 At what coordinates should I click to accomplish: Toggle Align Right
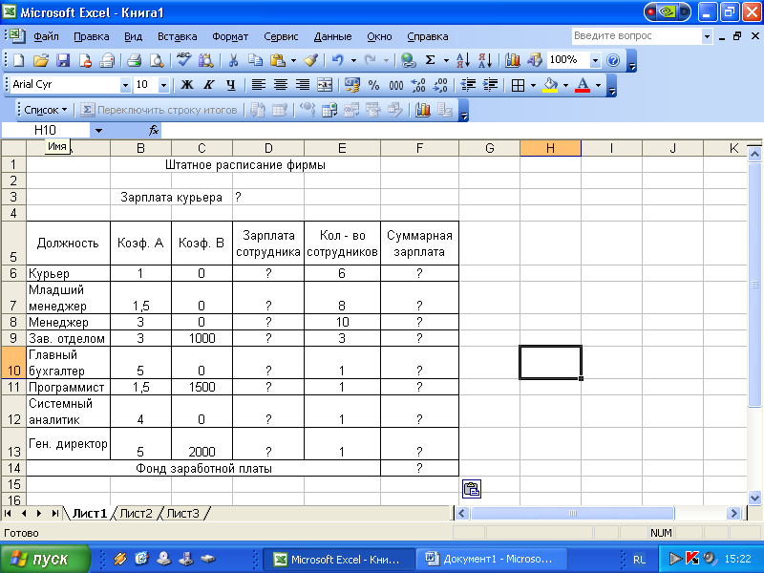pyautogui.click(x=303, y=85)
